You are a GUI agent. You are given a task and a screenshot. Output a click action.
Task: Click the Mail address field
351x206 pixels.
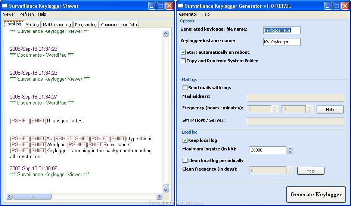[x=295, y=98]
